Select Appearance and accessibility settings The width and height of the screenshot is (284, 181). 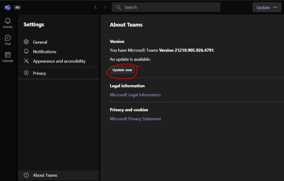pos(59,61)
